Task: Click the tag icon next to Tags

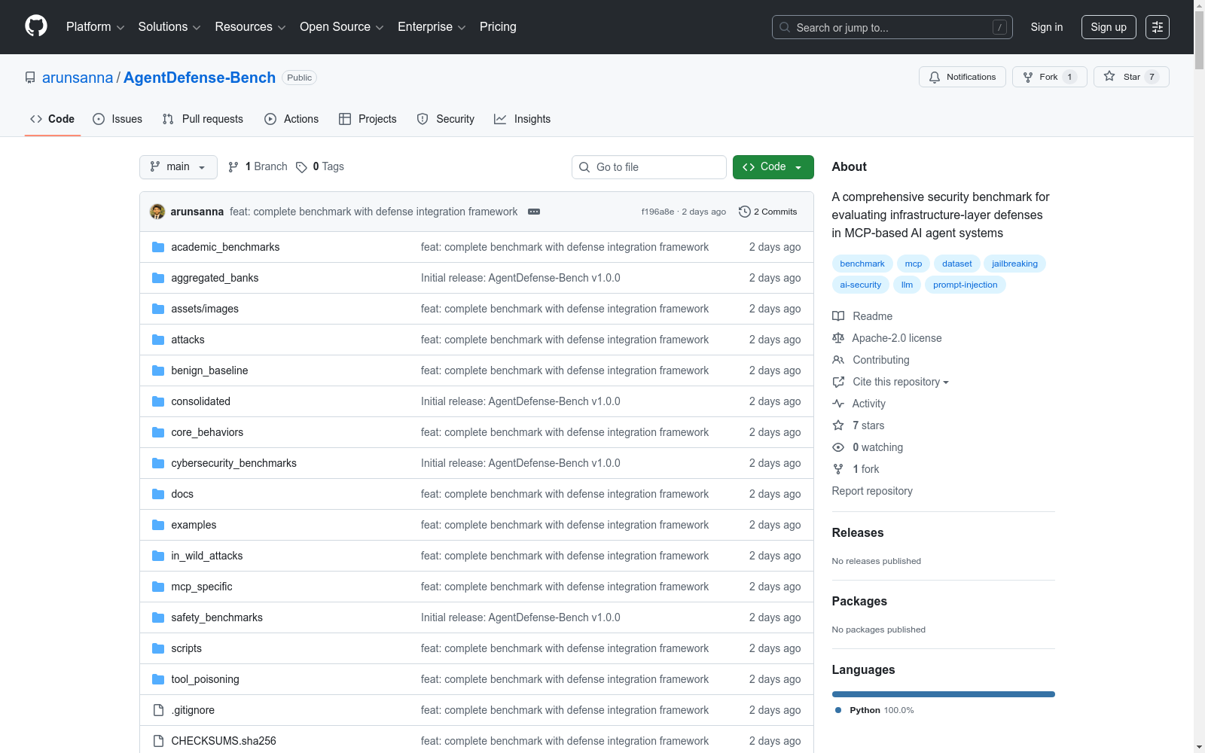Action: pyautogui.click(x=301, y=167)
